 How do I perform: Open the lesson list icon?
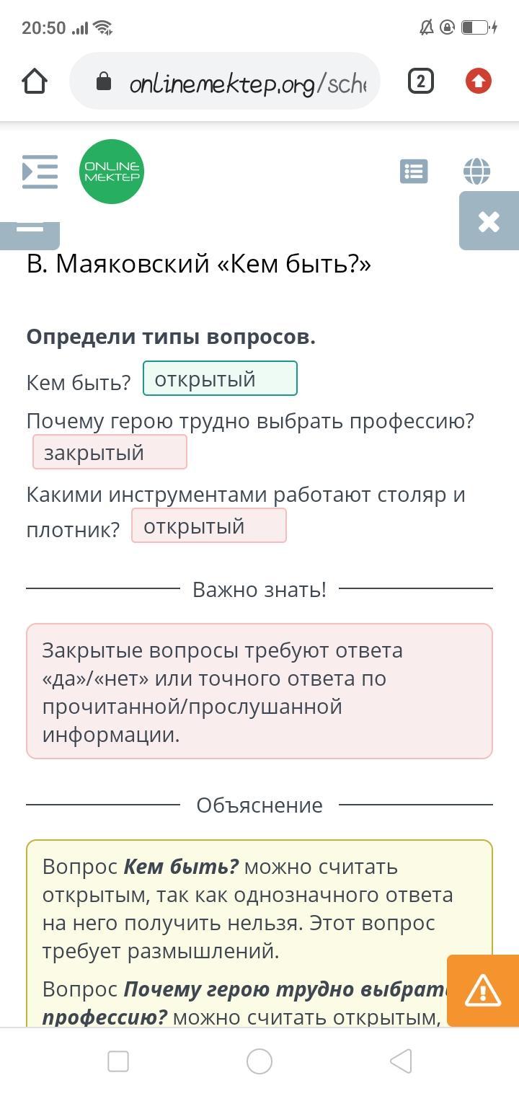tap(414, 172)
